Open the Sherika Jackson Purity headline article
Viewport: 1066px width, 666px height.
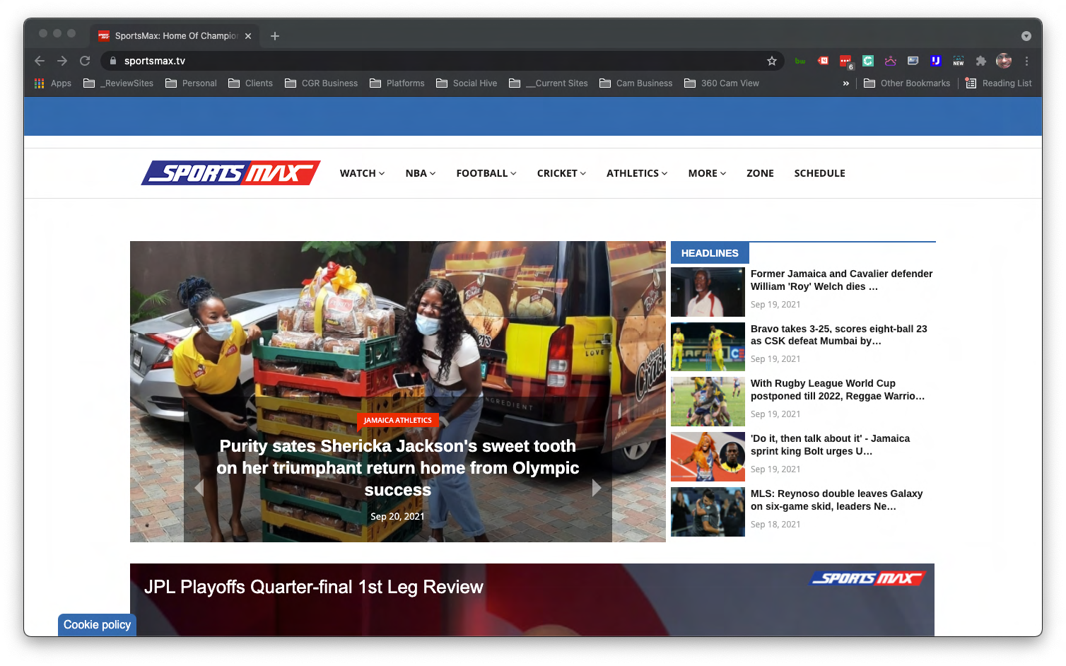pyautogui.click(x=398, y=467)
